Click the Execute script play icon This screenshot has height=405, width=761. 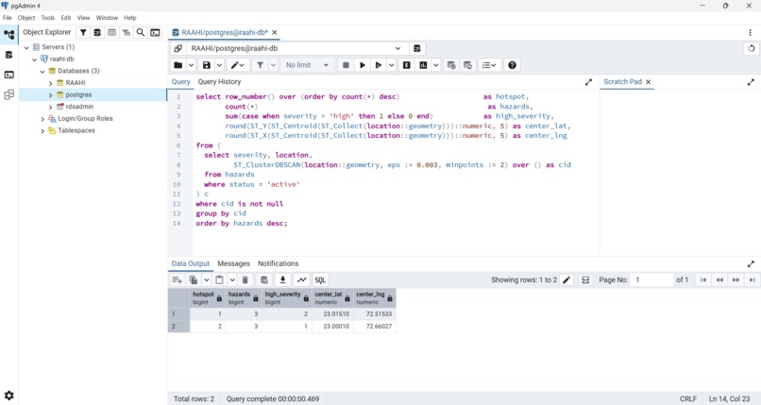(379, 65)
